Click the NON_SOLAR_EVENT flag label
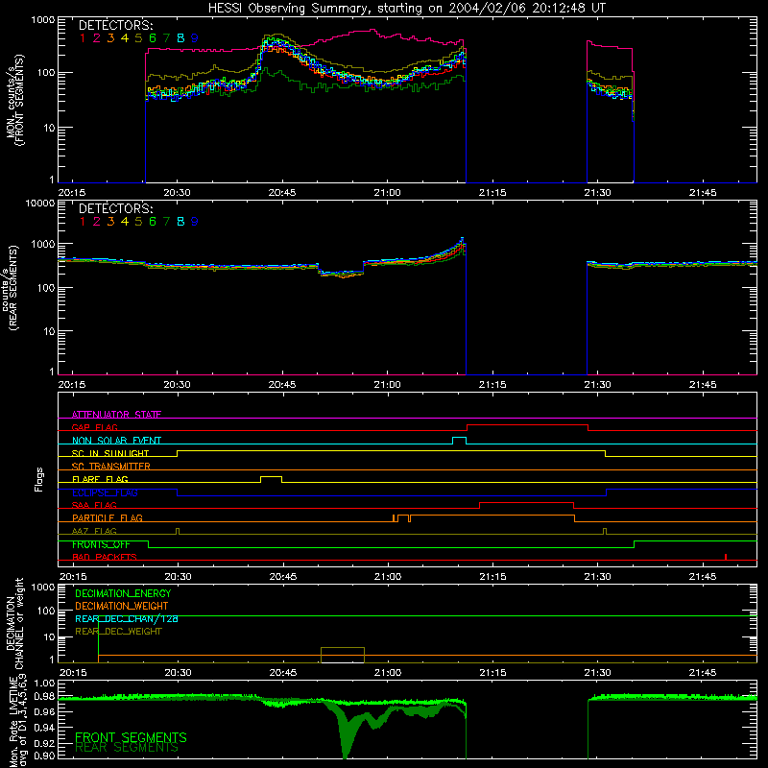The image size is (768, 768). tap(116, 441)
